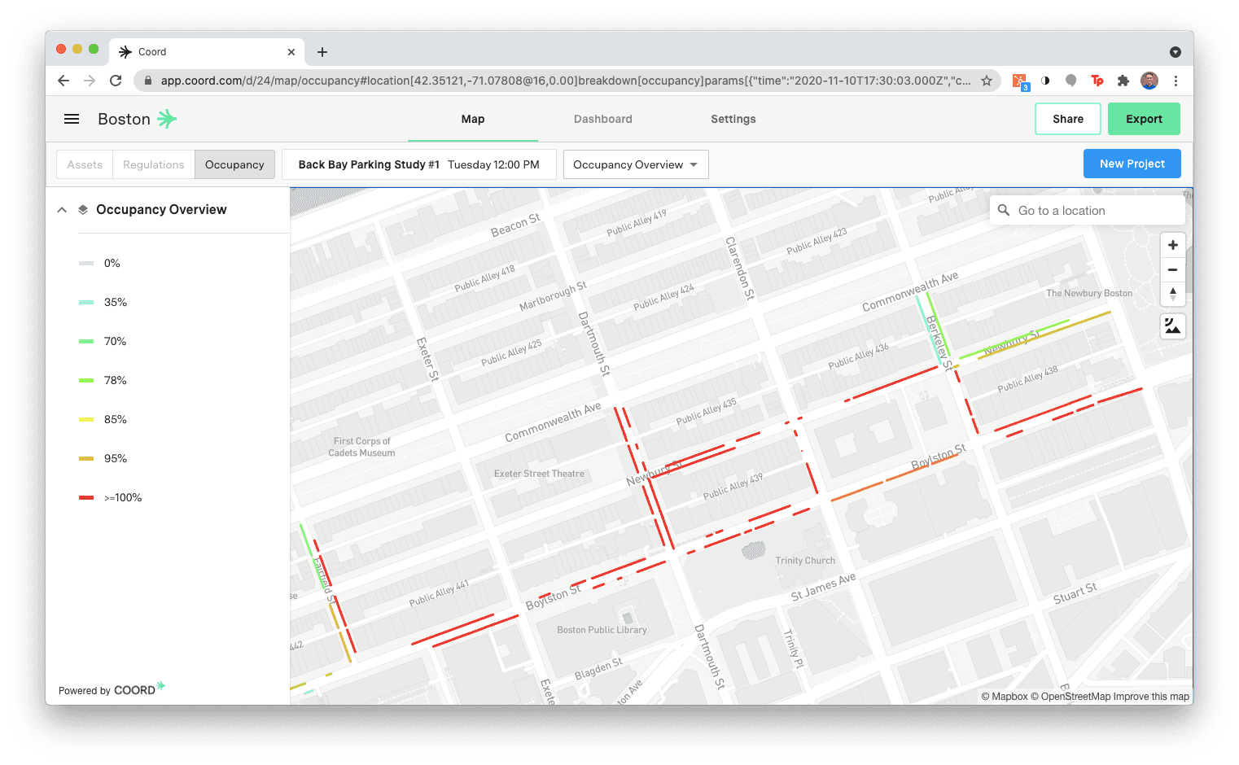1239x765 pixels.
Task: Focus the Go to a location search field
Action: pyautogui.click(x=1087, y=210)
